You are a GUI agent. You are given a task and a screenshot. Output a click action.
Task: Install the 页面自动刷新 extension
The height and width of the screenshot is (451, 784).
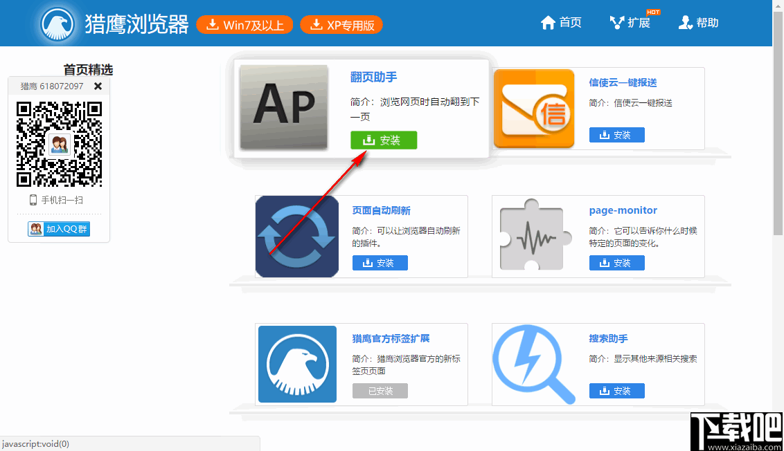point(380,263)
